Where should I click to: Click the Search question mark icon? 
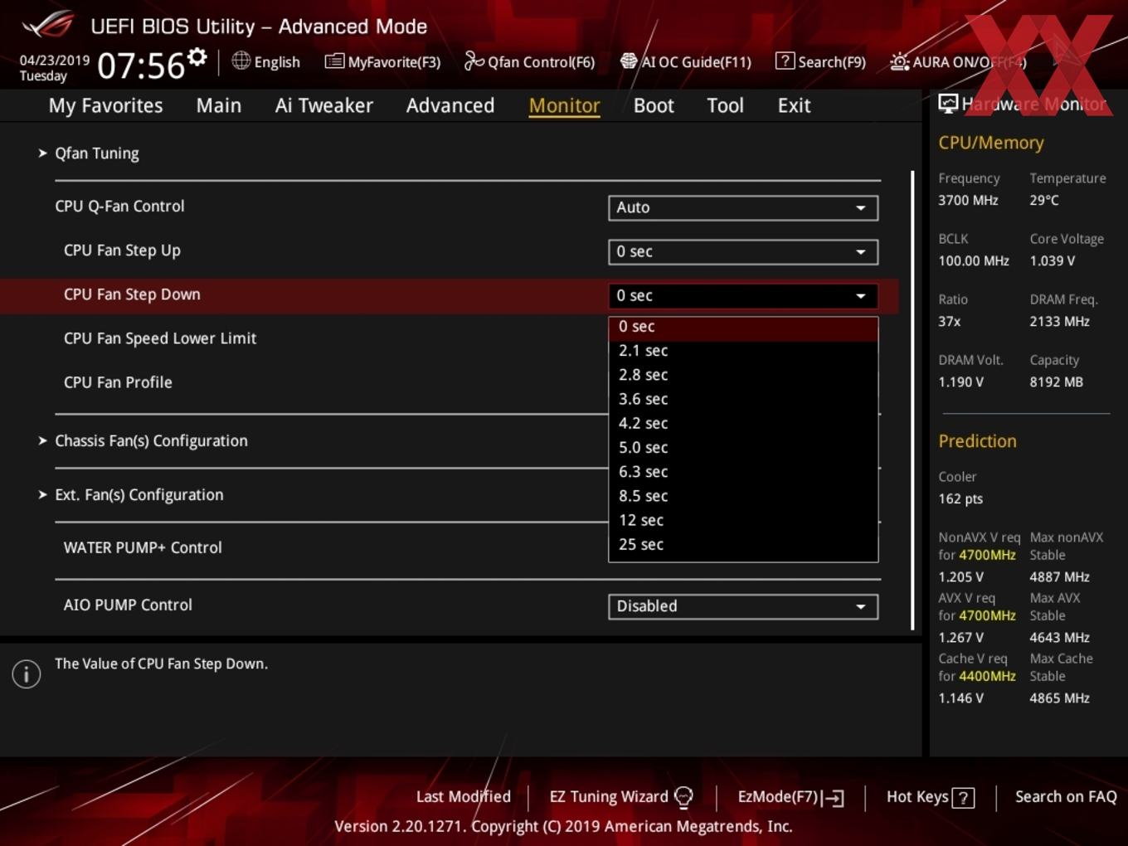(x=785, y=61)
